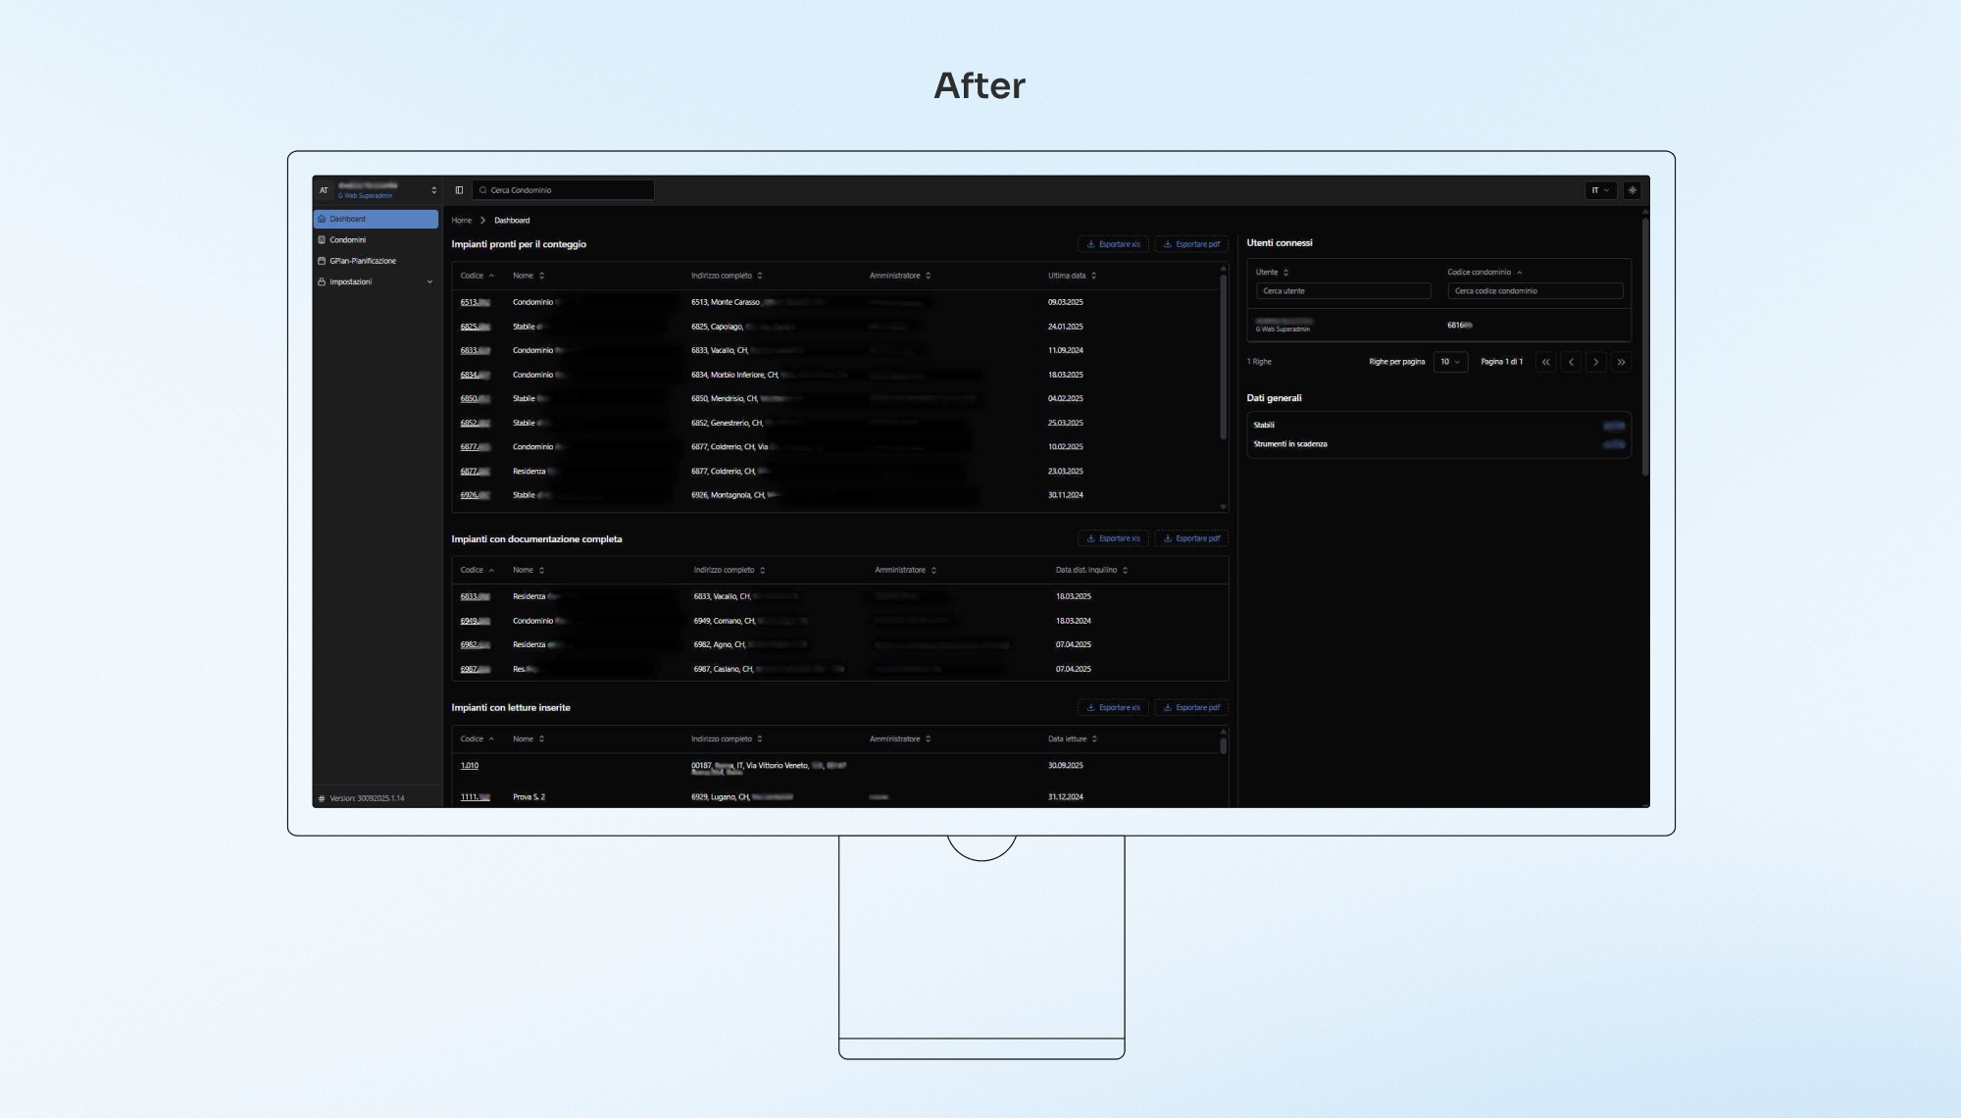Click the first table's vertical scrollbar
Image resolution: width=1961 pixels, height=1118 pixels.
(1223, 358)
